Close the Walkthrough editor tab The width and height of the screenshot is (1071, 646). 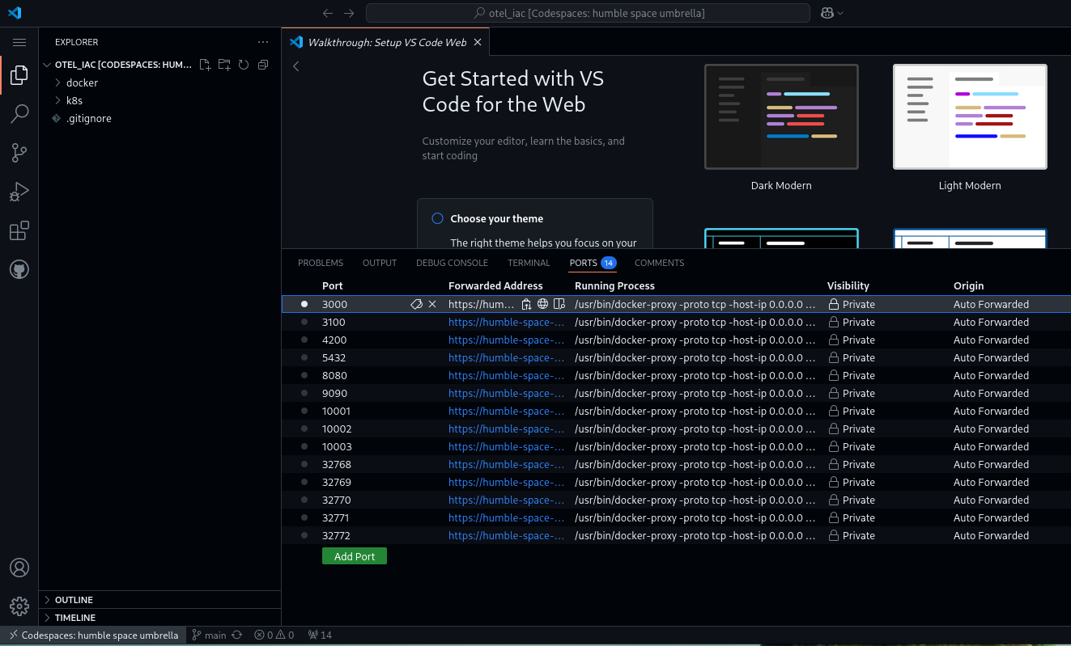(x=478, y=42)
